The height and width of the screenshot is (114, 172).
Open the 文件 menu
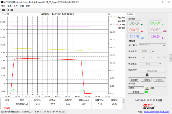3,6
